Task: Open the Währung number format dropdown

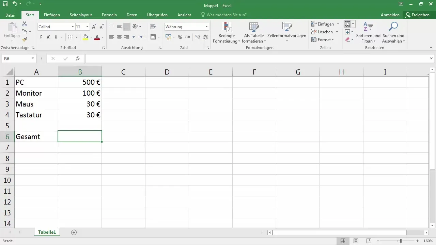Action: (x=207, y=27)
